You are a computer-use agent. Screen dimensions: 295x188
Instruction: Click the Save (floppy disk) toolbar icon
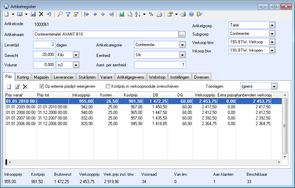(x=33, y=14)
